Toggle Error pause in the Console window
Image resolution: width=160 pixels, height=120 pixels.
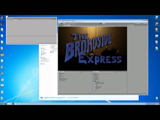click(19, 19)
